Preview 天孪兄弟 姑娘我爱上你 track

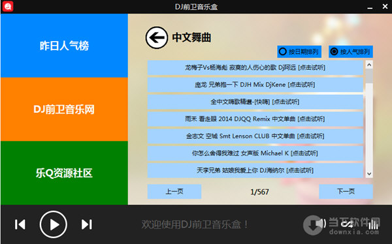[x=255, y=170]
